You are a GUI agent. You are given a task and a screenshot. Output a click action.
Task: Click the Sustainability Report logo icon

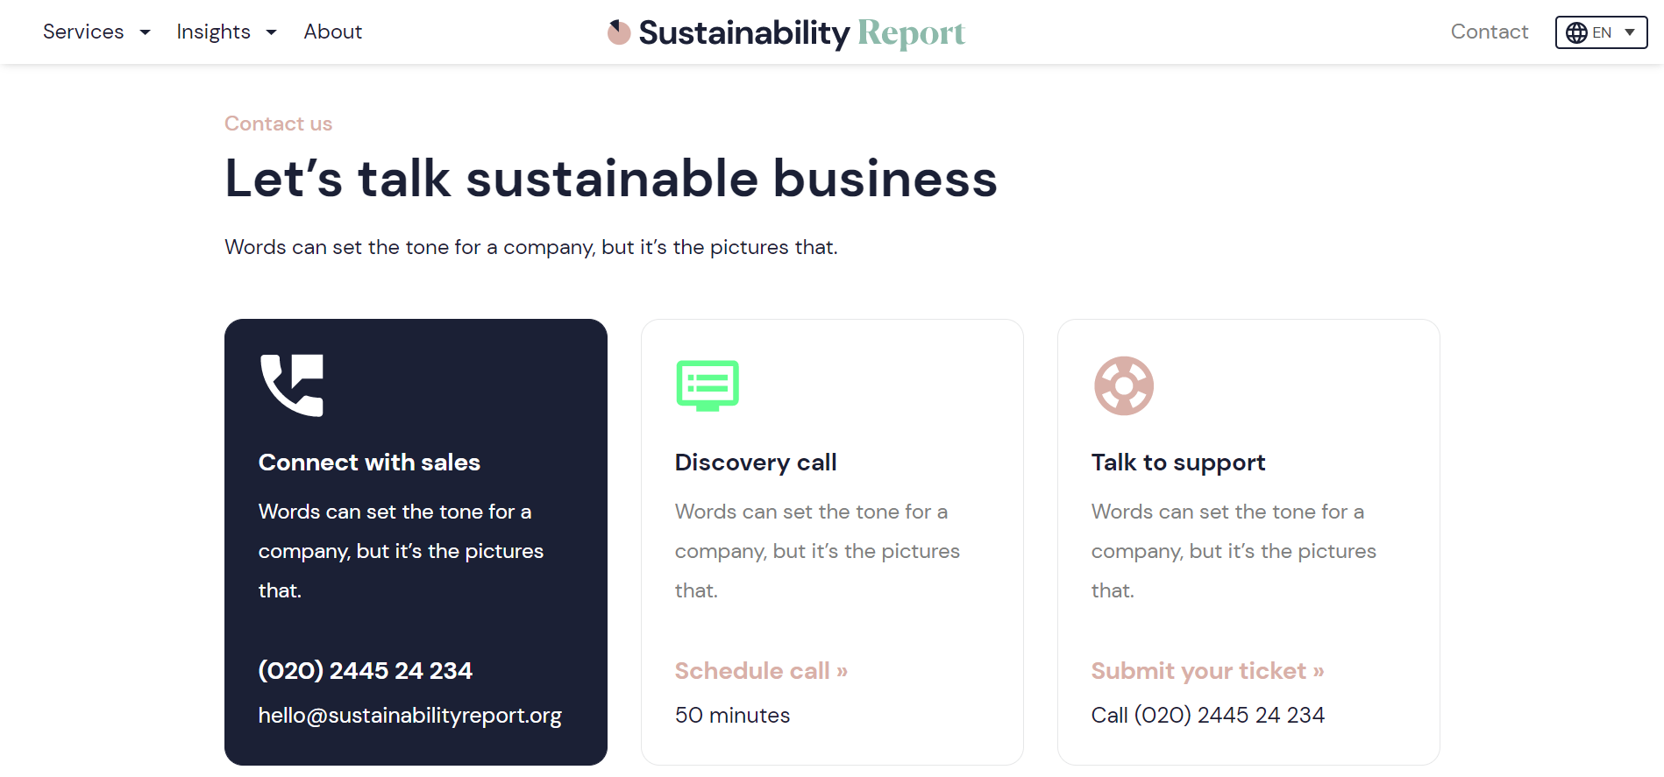(x=619, y=32)
